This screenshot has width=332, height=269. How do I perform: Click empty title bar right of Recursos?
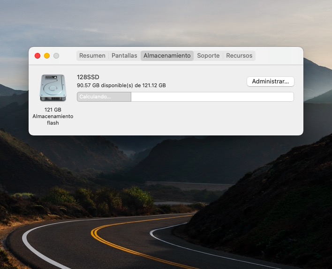pos(279,56)
